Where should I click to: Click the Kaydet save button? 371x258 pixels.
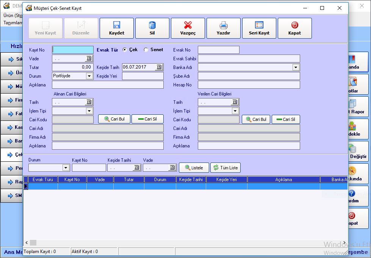pyautogui.click(x=117, y=28)
